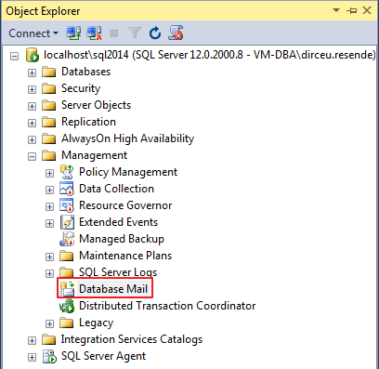Click the Managed Backup icon
The width and height of the screenshot is (379, 369).
pyautogui.click(x=67, y=239)
